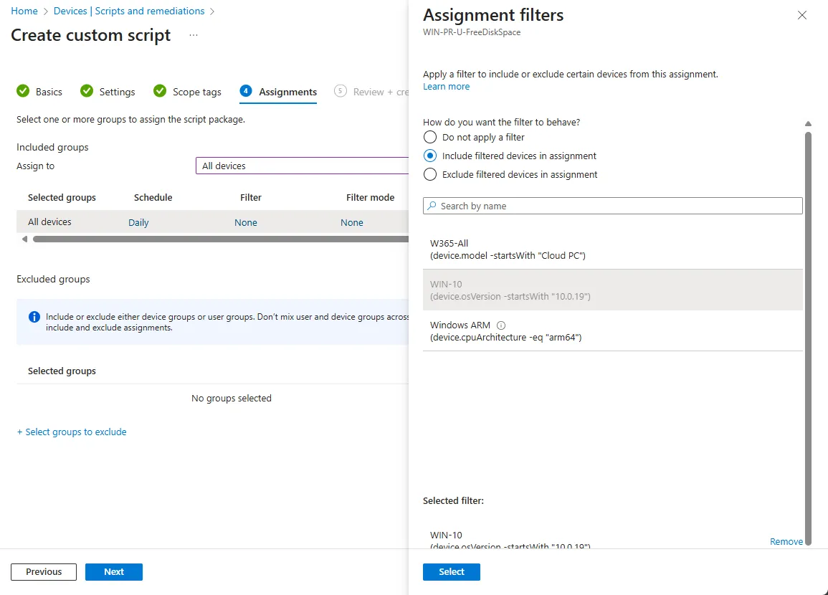Select Include filtered devices in assignment
Image resolution: width=828 pixels, height=595 pixels.
[430, 156]
